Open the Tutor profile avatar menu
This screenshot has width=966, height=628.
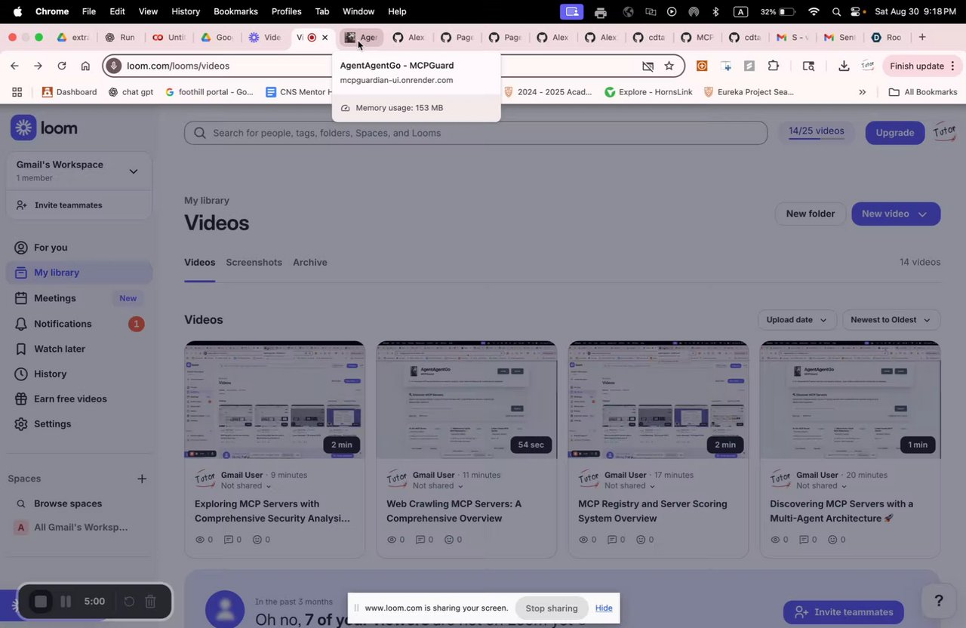pyautogui.click(x=945, y=132)
